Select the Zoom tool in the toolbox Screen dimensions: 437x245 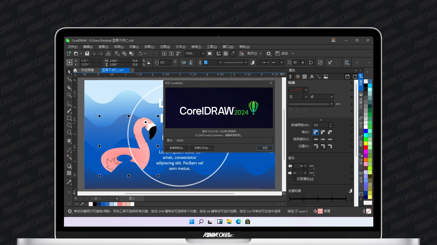click(x=69, y=95)
